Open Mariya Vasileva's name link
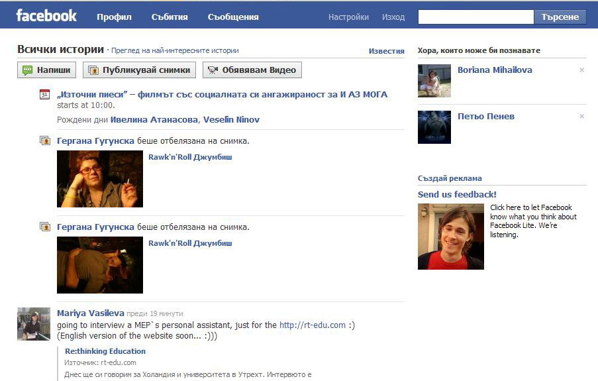The height and width of the screenshot is (381, 598). point(90,313)
